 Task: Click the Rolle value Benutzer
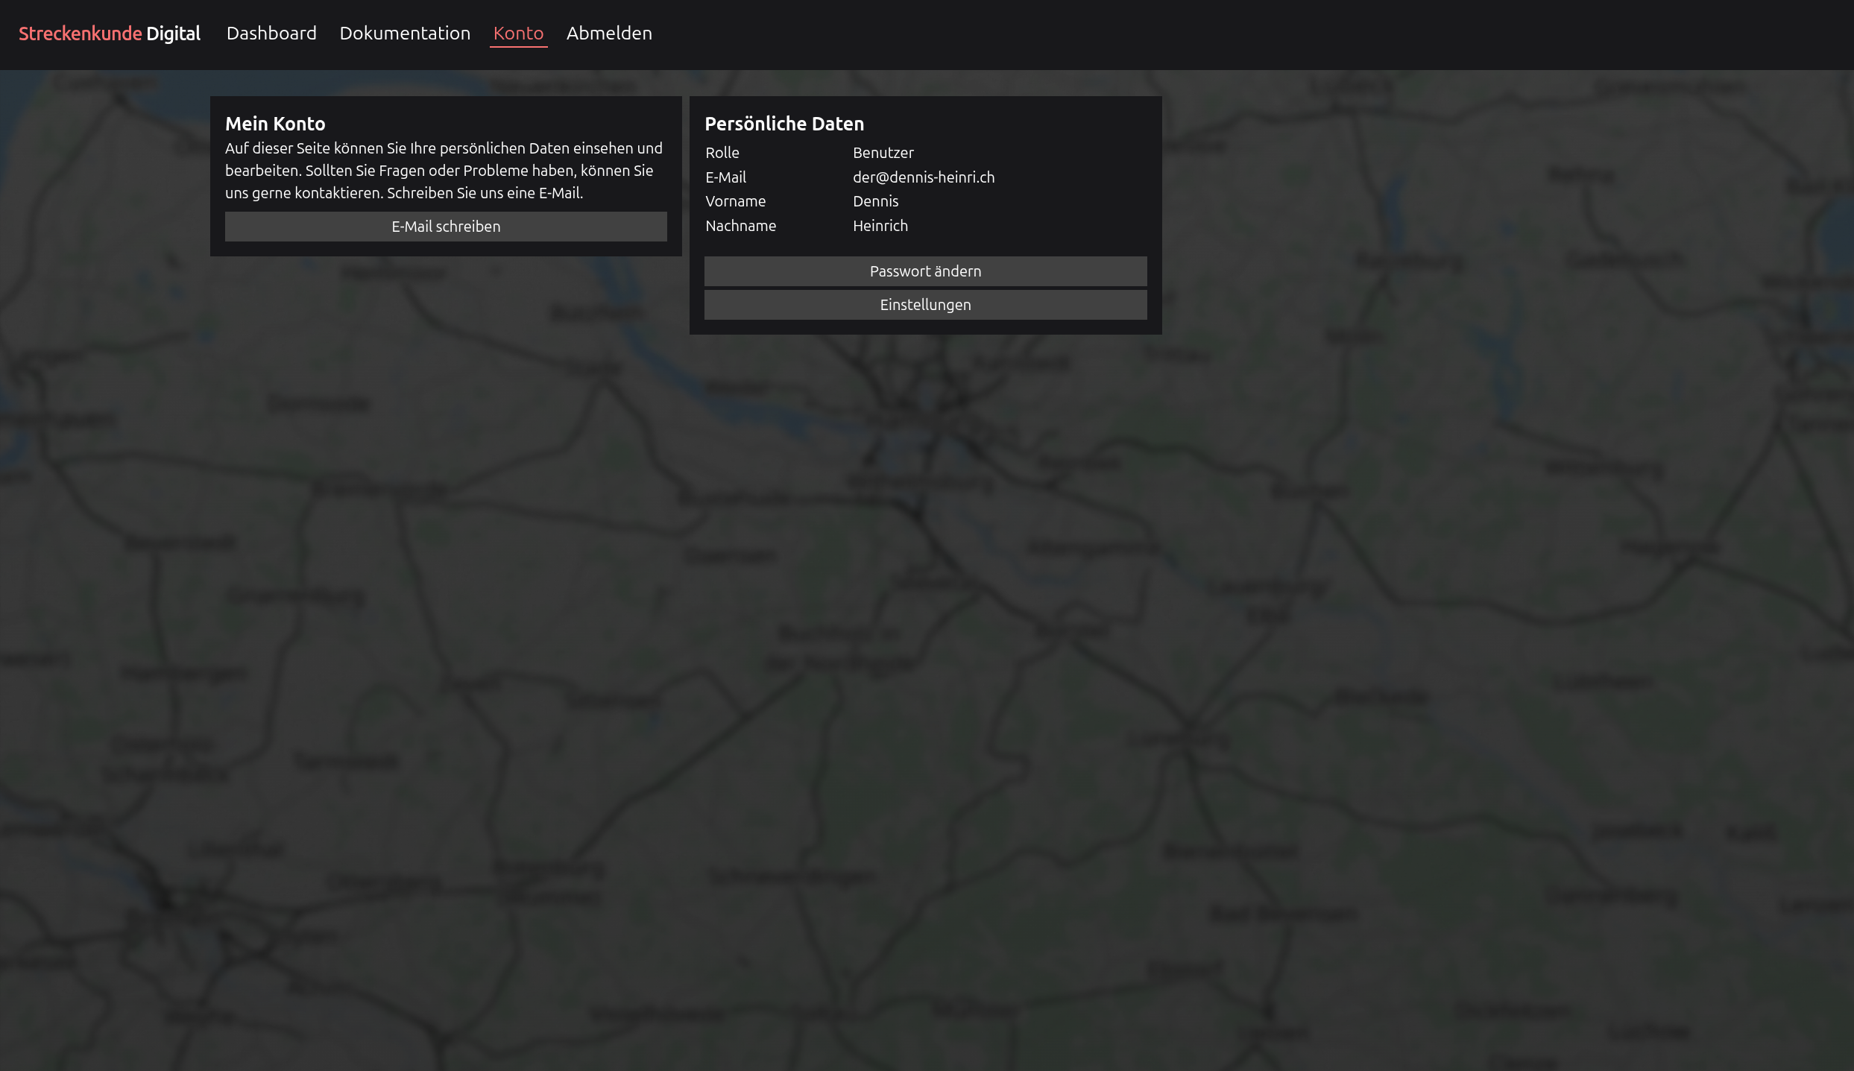pyautogui.click(x=883, y=153)
